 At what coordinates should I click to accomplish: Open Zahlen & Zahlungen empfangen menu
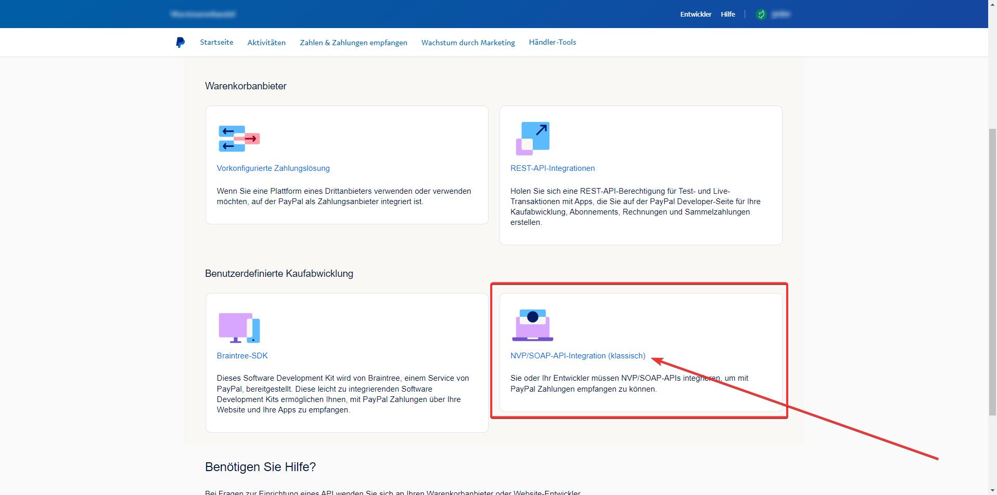pos(354,43)
